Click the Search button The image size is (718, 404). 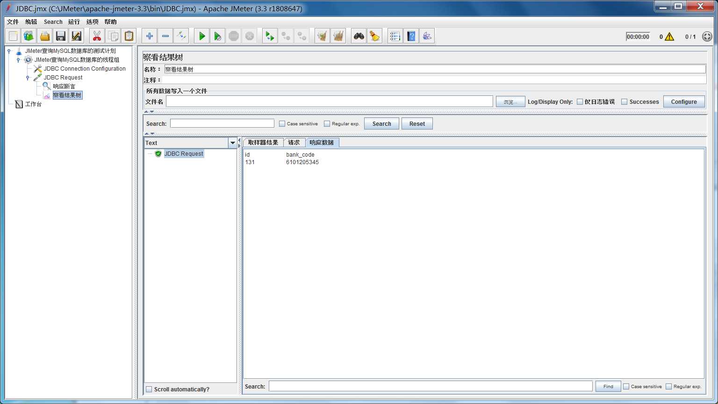click(381, 124)
